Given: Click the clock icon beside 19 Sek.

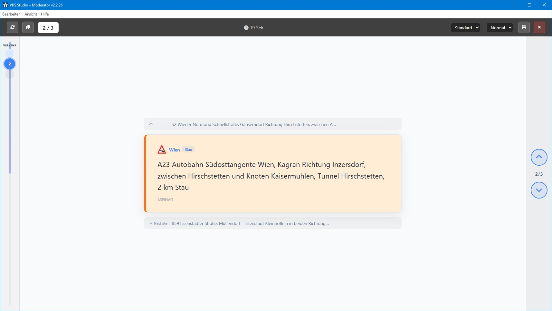Looking at the screenshot, I should click(246, 28).
